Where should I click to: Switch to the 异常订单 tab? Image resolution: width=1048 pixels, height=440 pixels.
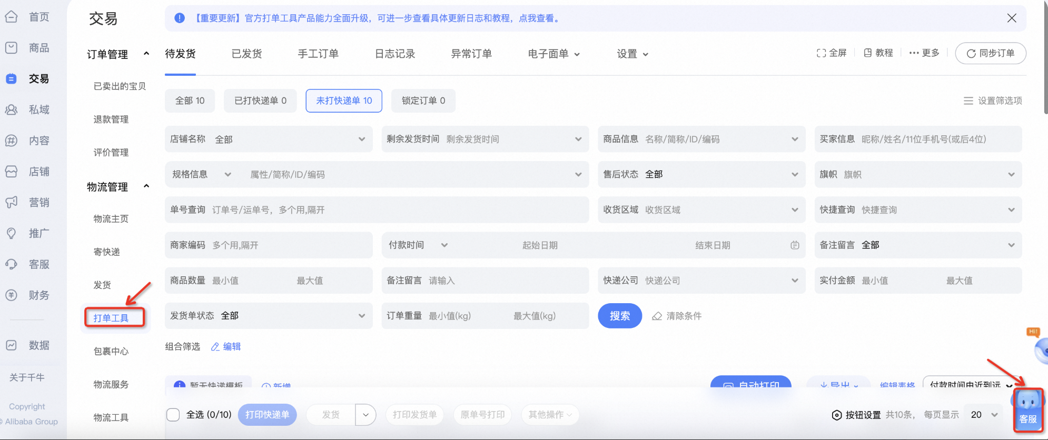pyautogui.click(x=471, y=54)
